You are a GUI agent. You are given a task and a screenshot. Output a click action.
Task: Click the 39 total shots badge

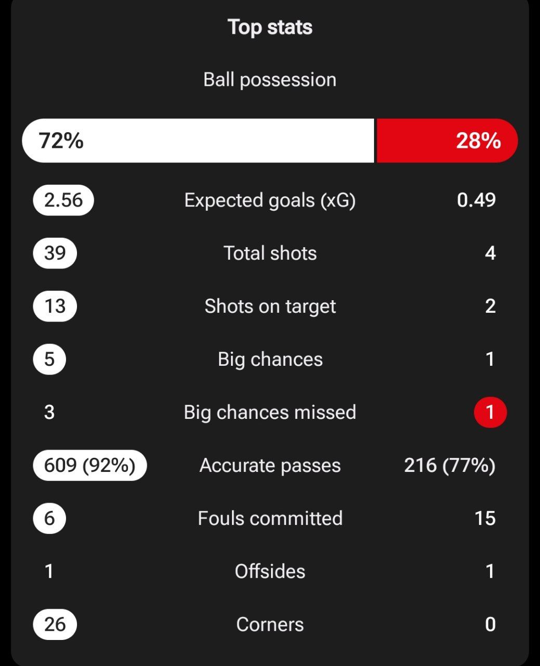coord(55,253)
